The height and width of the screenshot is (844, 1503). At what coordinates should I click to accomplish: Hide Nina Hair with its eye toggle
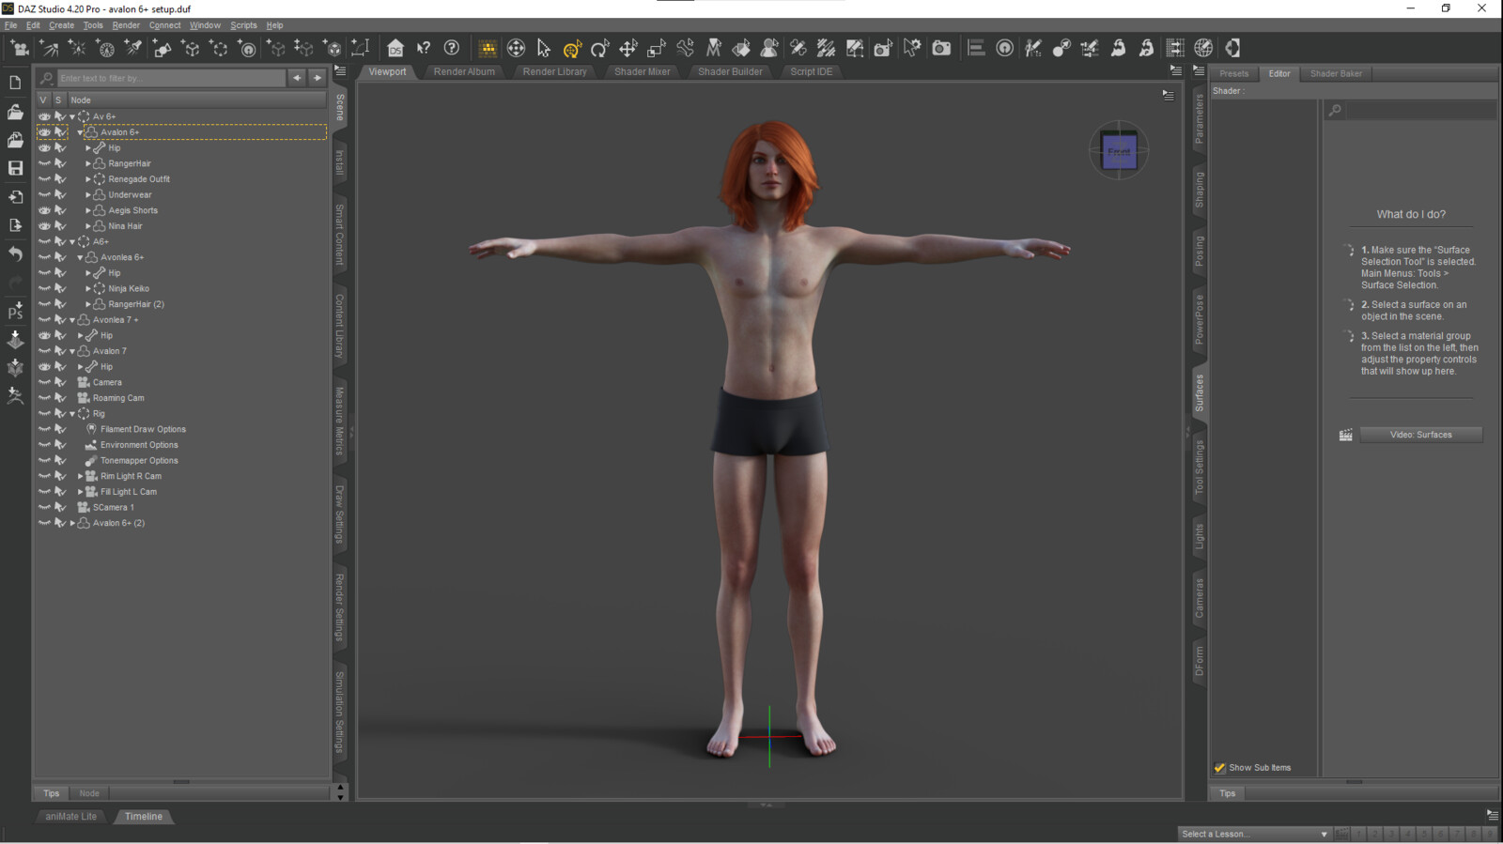[44, 226]
